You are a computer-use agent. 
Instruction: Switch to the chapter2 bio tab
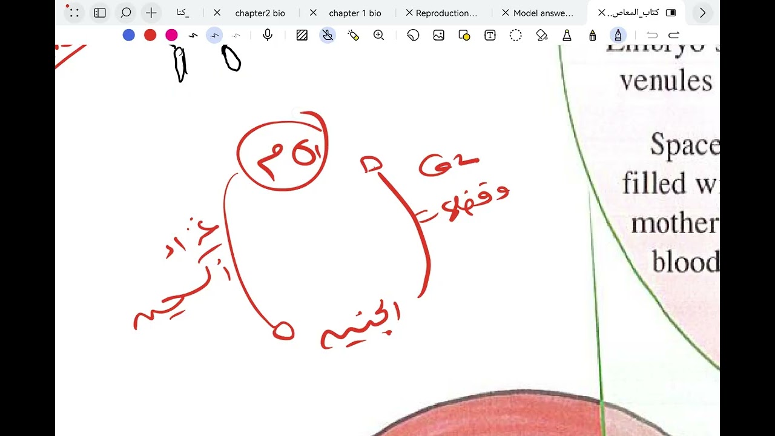[260, 13]
